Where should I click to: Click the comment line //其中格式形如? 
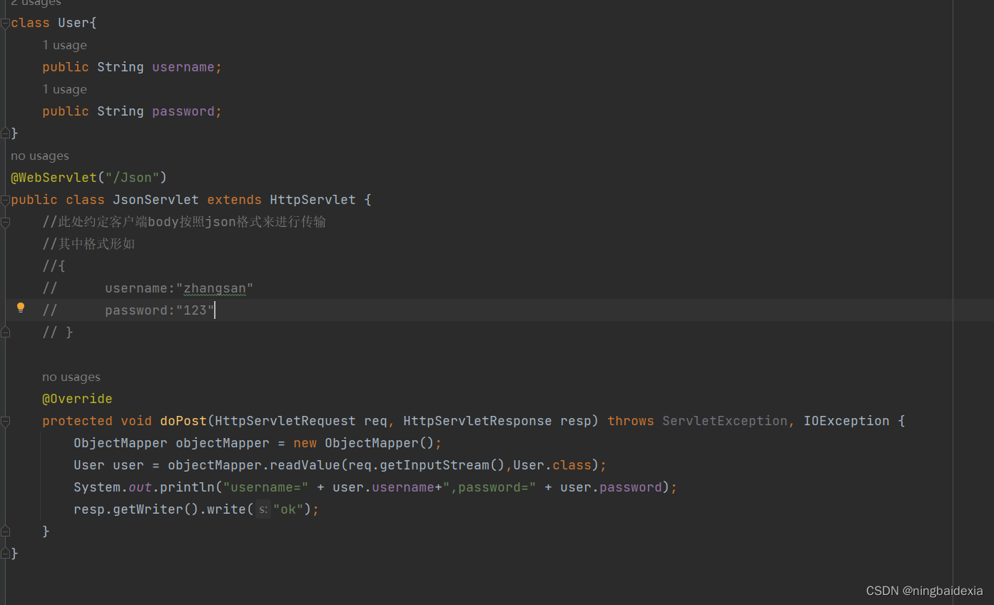pyautogui.click(x=88, y=244)
